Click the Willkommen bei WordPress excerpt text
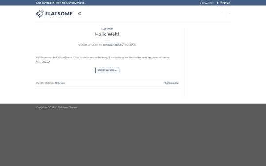 [102, 60]
